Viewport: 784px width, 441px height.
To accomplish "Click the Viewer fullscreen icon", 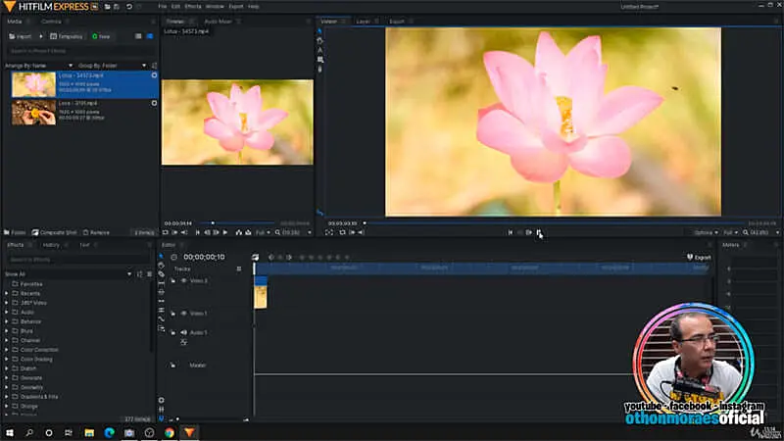I will point(329,232).
